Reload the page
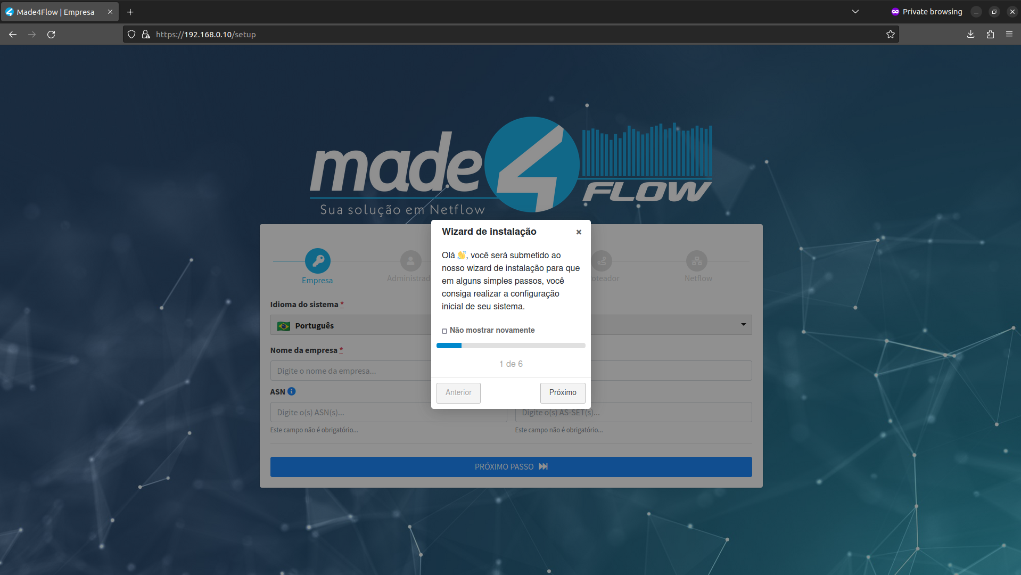1021x575 pixels. (51, 34)
